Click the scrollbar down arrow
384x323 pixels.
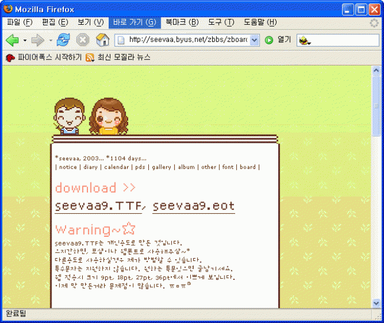coord(376,303)
